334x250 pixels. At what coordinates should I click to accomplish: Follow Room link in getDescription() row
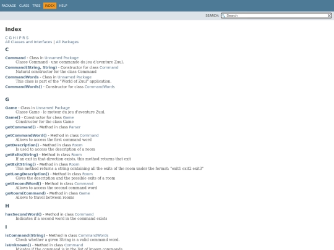(77, 145)
